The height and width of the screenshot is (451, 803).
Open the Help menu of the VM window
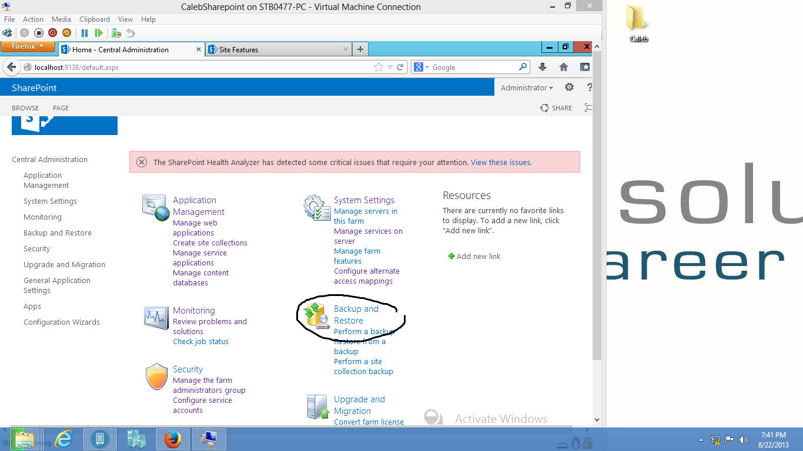(x=148, y=19)
